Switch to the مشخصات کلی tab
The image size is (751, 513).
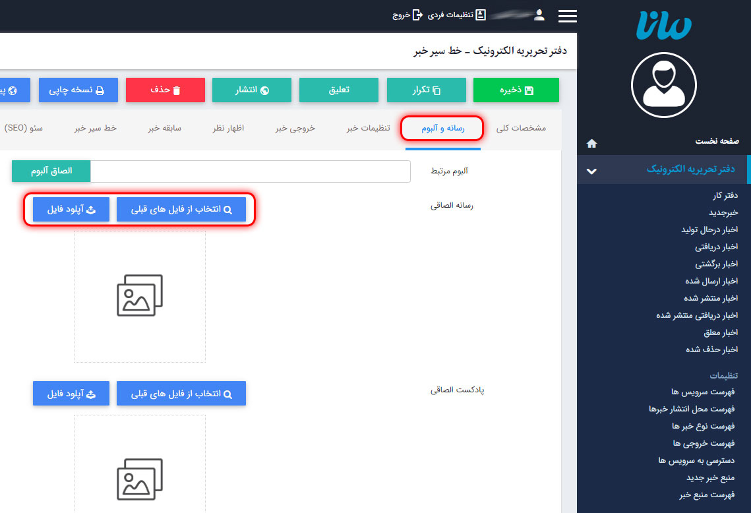(521, 130)
